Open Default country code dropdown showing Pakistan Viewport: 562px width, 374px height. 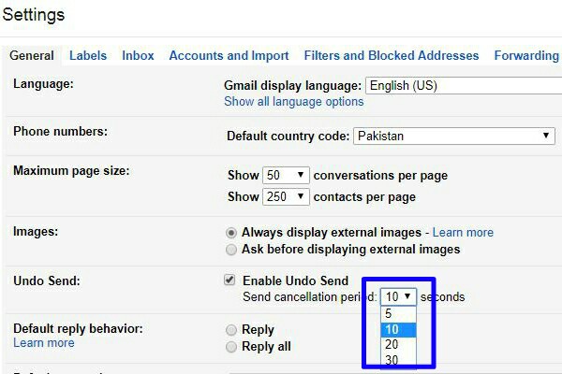pyautogui.click(x=454, y=136)
